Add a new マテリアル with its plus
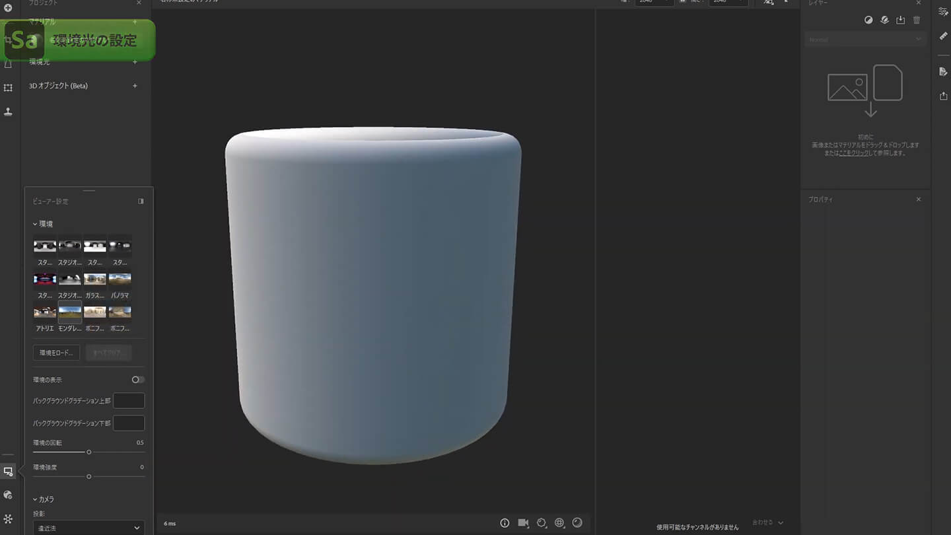 pyautogui.click(x=135, y=22)
